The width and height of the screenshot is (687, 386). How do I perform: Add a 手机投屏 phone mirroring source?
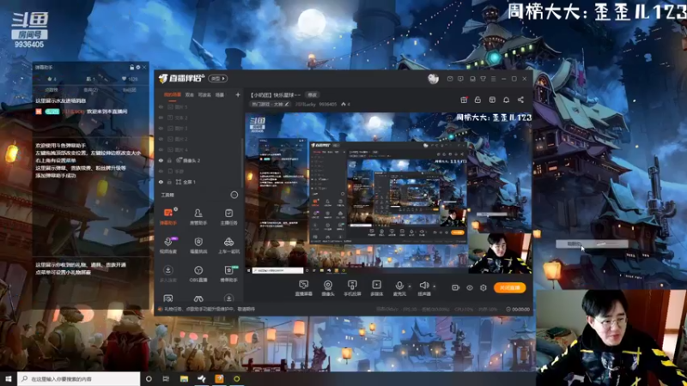click(352, 288)
